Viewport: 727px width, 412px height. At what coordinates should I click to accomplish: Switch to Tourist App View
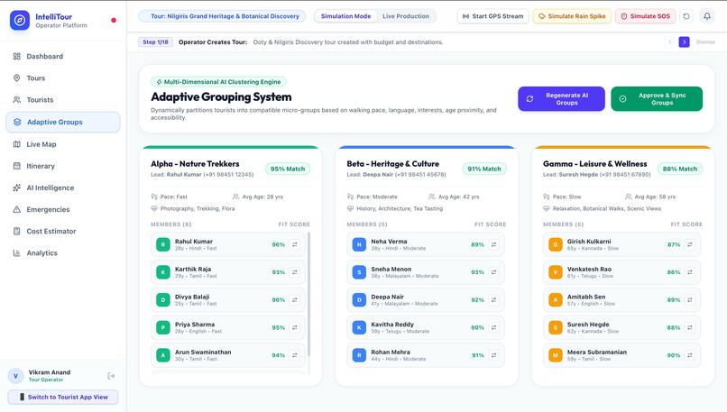pyautogui.click(x=62, y=398)
